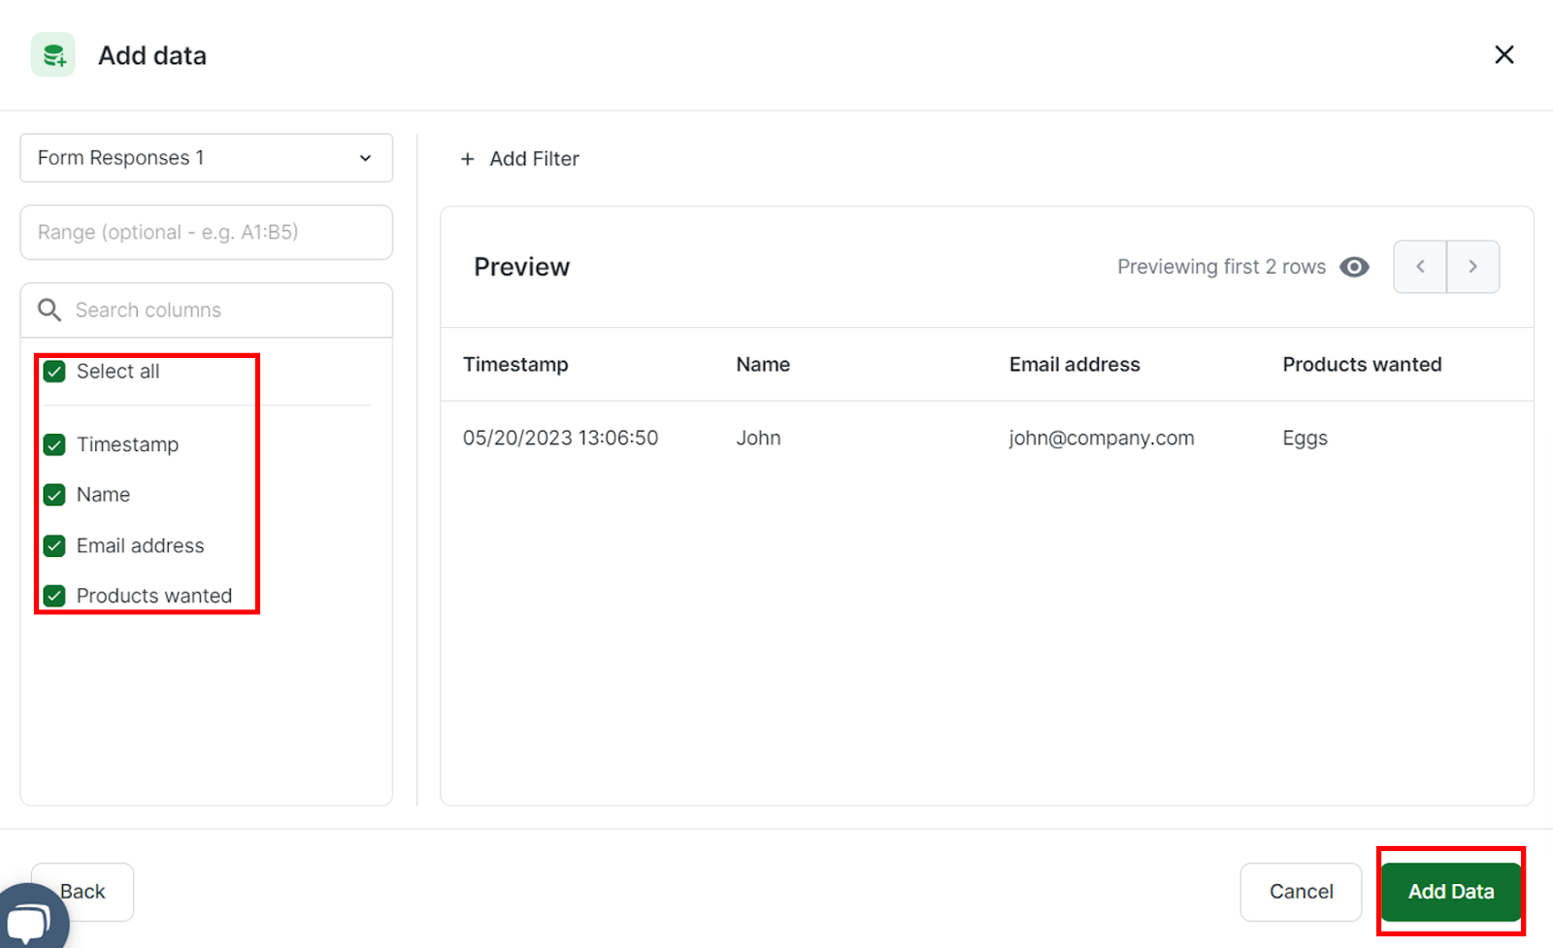Click the Products wanted column header in preview
The image size is (1553, 948).
tap(1362, 365)
